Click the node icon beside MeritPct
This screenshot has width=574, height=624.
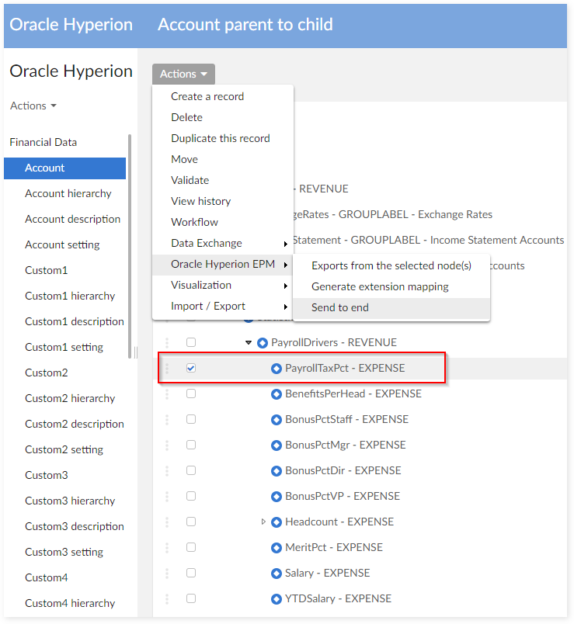pos(276,547)
